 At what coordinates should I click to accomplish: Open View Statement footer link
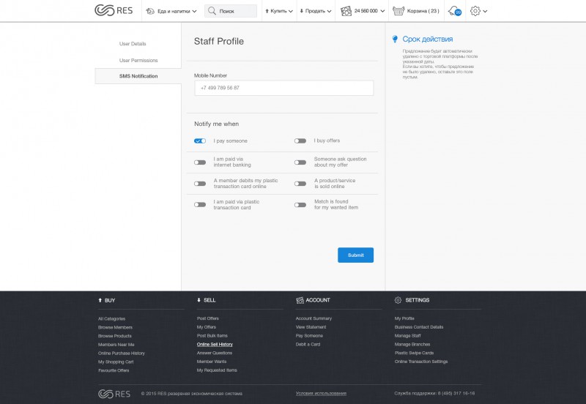click(311, 327)
